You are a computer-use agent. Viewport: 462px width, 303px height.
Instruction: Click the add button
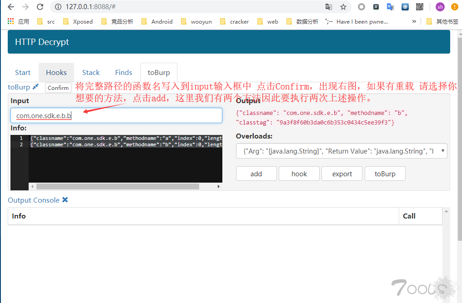[256, 174]
